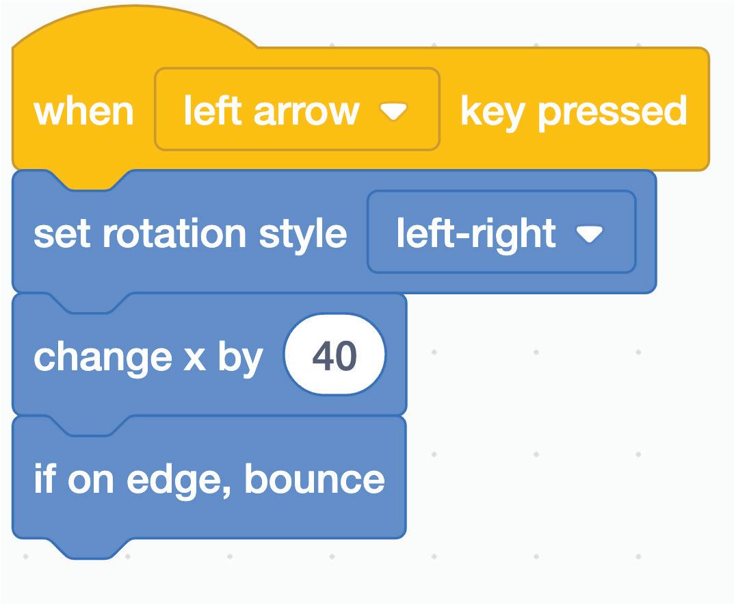Screen dimensions: 734x605
Task: Select the word "when" on the yellow block
Action: [x=83, y=111]
